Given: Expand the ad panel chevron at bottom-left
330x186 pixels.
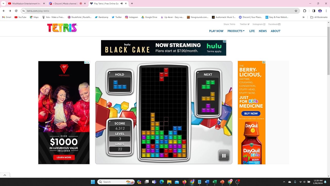Looking at the screenshot, I should [5, 175].
